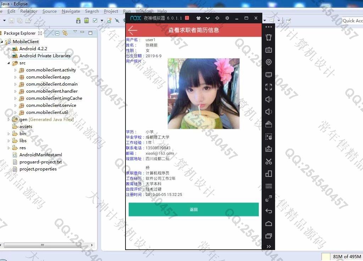
Task: Click the Android back button in Nox sidebar
Action: (269, 211)
